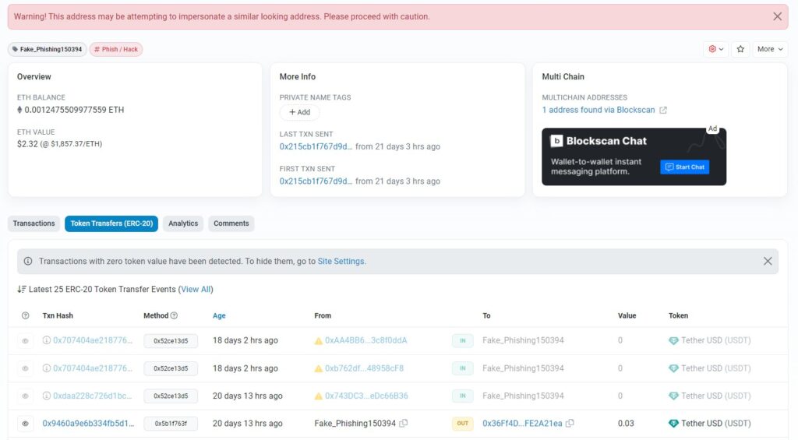This screenshot has width=798, height=440.
Task: Dismiss the impersonation warning banner
Action: [x=777, y=16]
